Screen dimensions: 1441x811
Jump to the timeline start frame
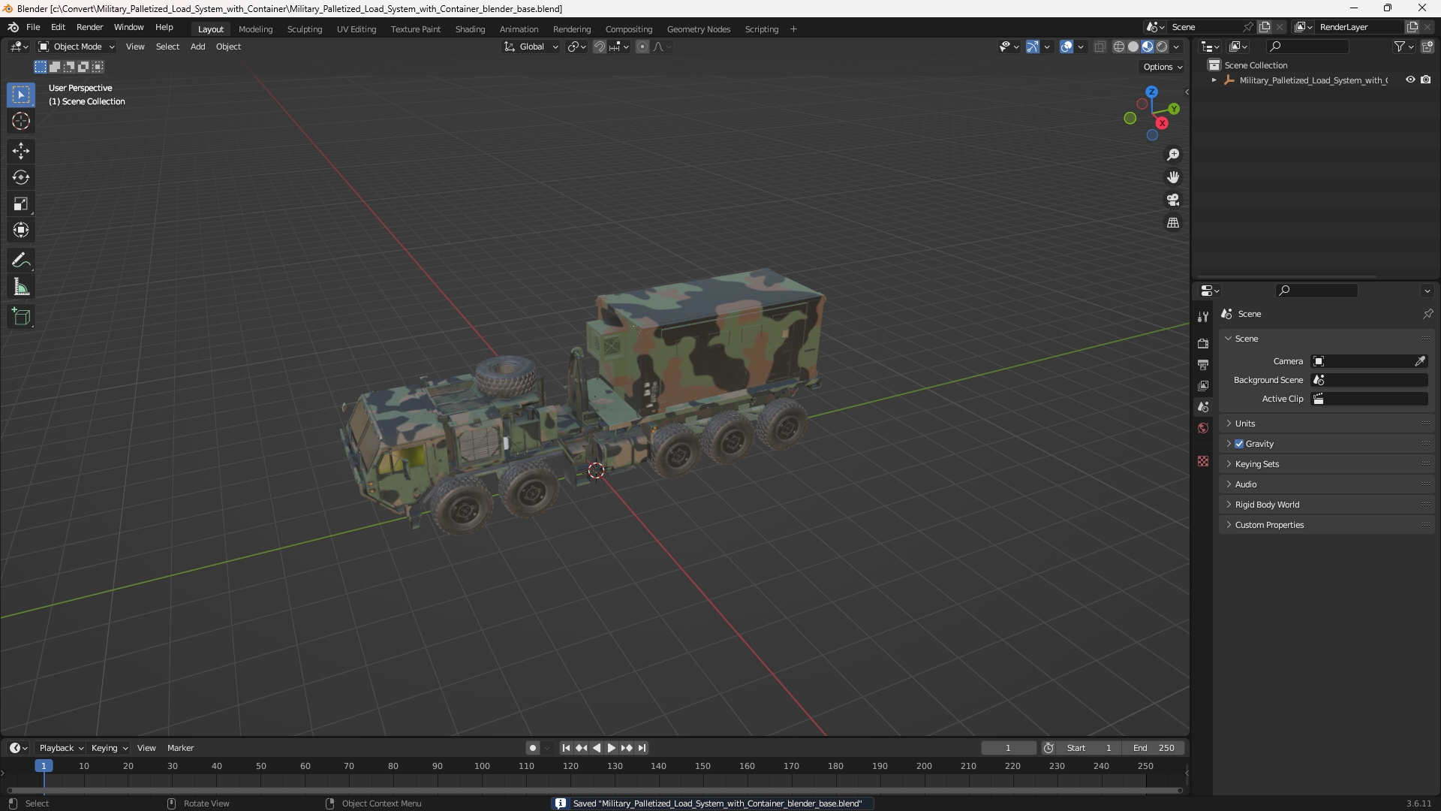coord(566,748)
